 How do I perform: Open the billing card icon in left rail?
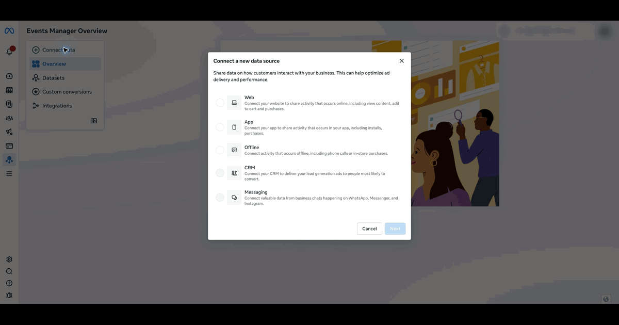(x=9, y=146)
